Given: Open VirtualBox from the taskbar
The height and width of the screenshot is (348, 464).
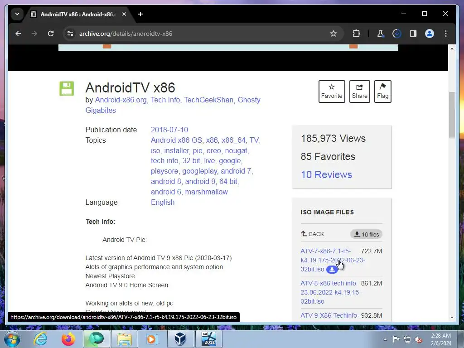Looking at the screenshot, I should coord(180,339).
